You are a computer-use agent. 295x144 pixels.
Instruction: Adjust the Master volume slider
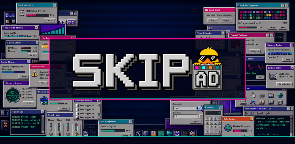click(x=51, y=127)
